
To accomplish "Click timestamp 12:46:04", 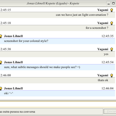I will click(x=107, y=88).
